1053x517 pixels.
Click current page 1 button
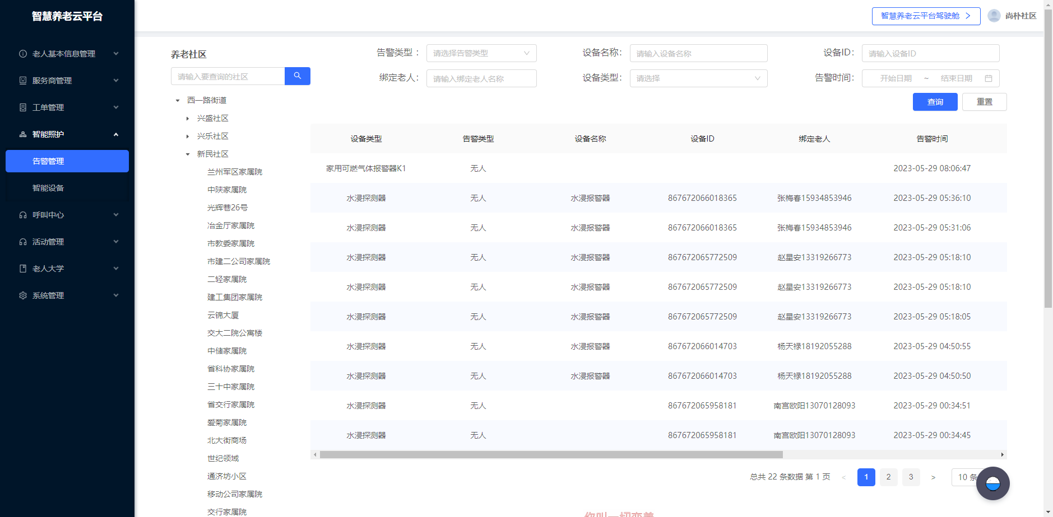click(x=866, y=477)
